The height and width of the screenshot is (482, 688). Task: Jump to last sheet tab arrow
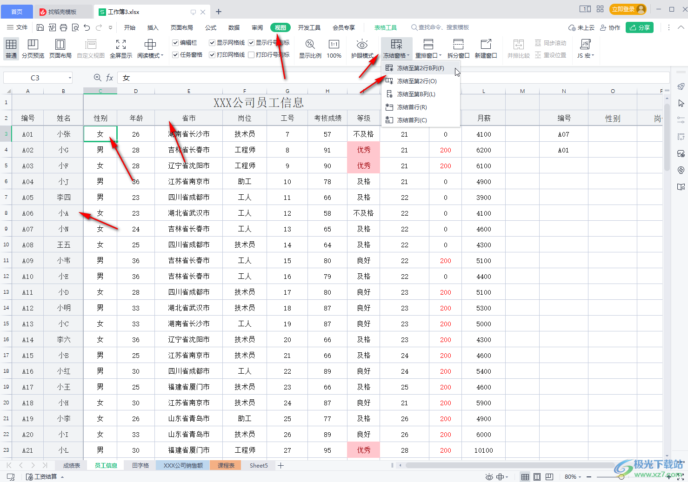click(x=45, y=465)
